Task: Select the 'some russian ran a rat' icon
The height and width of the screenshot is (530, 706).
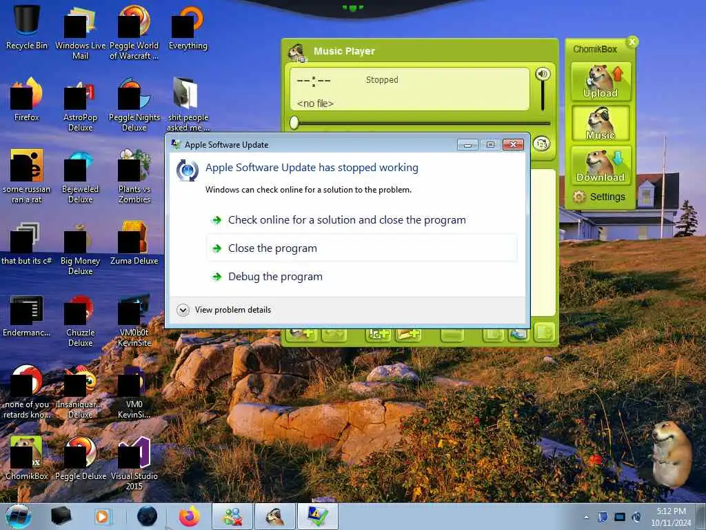Action: (x=27, y=177)
